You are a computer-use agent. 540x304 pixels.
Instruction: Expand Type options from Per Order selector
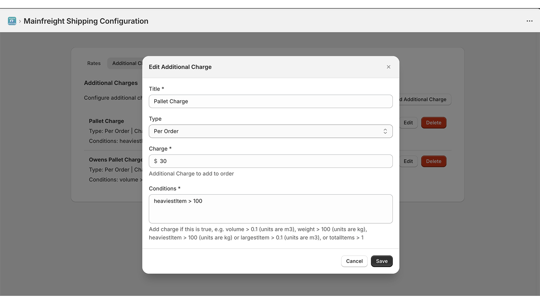pos(270,131)
